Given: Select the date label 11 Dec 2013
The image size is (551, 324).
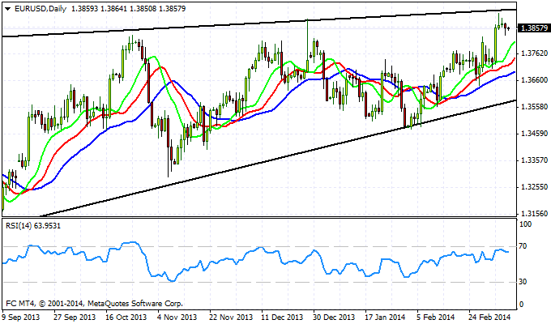Looking at the screenshot, I should pyautogui.click(x=283, y=318).
